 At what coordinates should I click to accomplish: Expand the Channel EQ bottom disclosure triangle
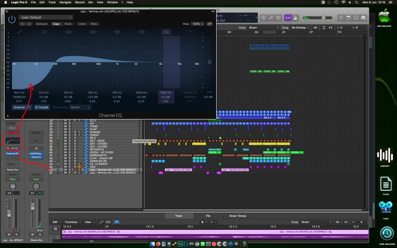(x=8, y=116)
